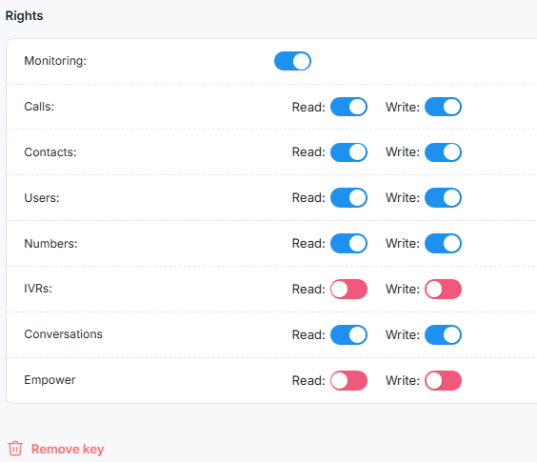Image resolution: width=537 pixels, height=462 pixels.
Task: Turn off Calls Read permission
Action: coord(348,107)
